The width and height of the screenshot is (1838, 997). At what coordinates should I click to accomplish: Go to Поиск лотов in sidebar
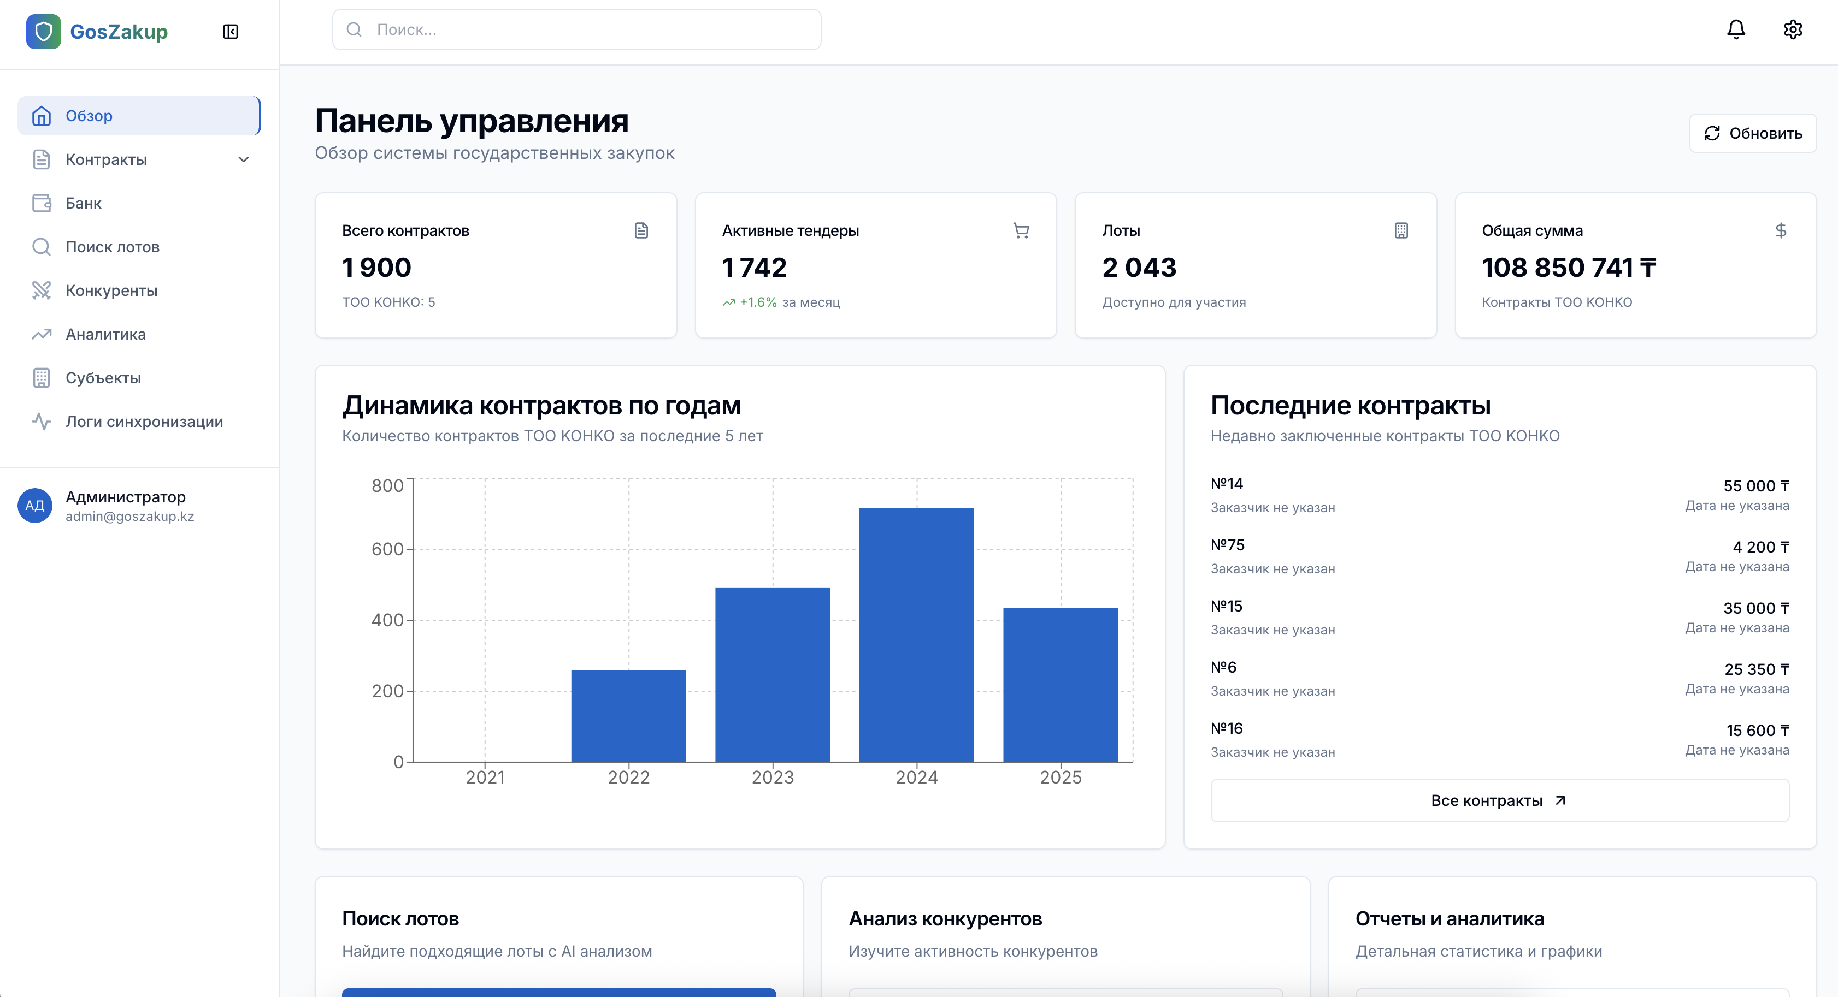click(x=112, y=247)
